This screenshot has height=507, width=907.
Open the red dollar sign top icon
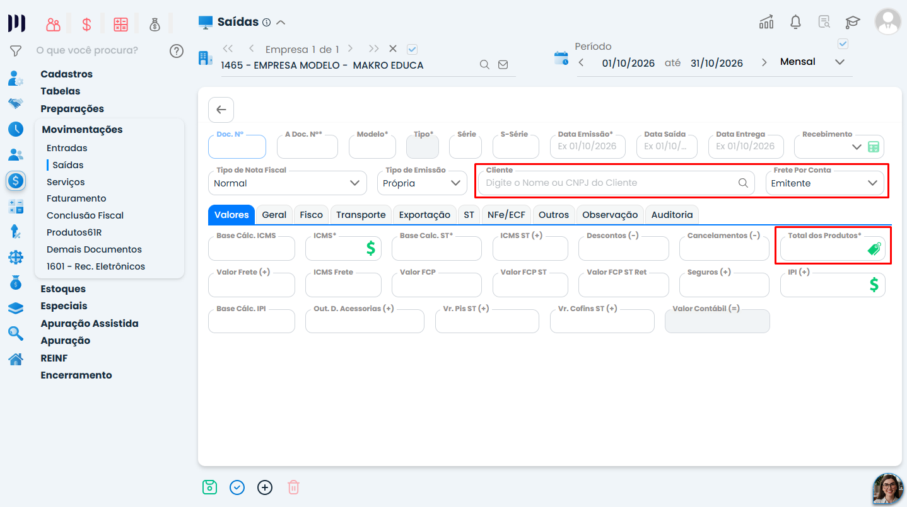point(87,25)
